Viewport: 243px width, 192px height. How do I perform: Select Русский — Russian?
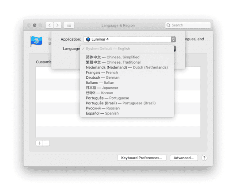tap(127, 108)
